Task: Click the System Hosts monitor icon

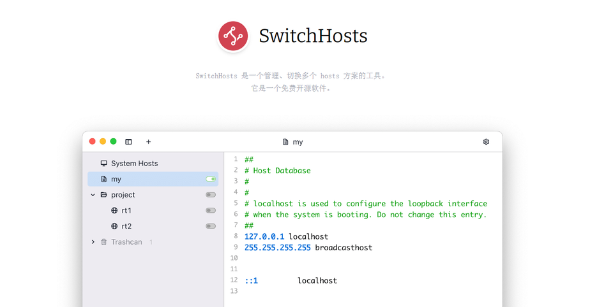Action: pyautogui.click(x=104, y=164)
